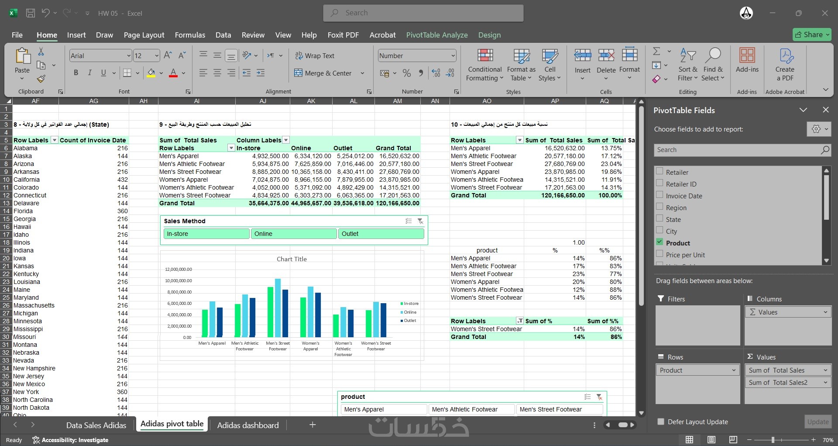Open Row Labels filter dropdown for states
The height and width of the screenshot is (446, 838).
click(55, 140)
